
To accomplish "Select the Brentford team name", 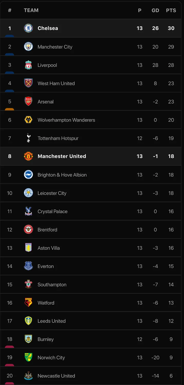I will coord(47,230).
